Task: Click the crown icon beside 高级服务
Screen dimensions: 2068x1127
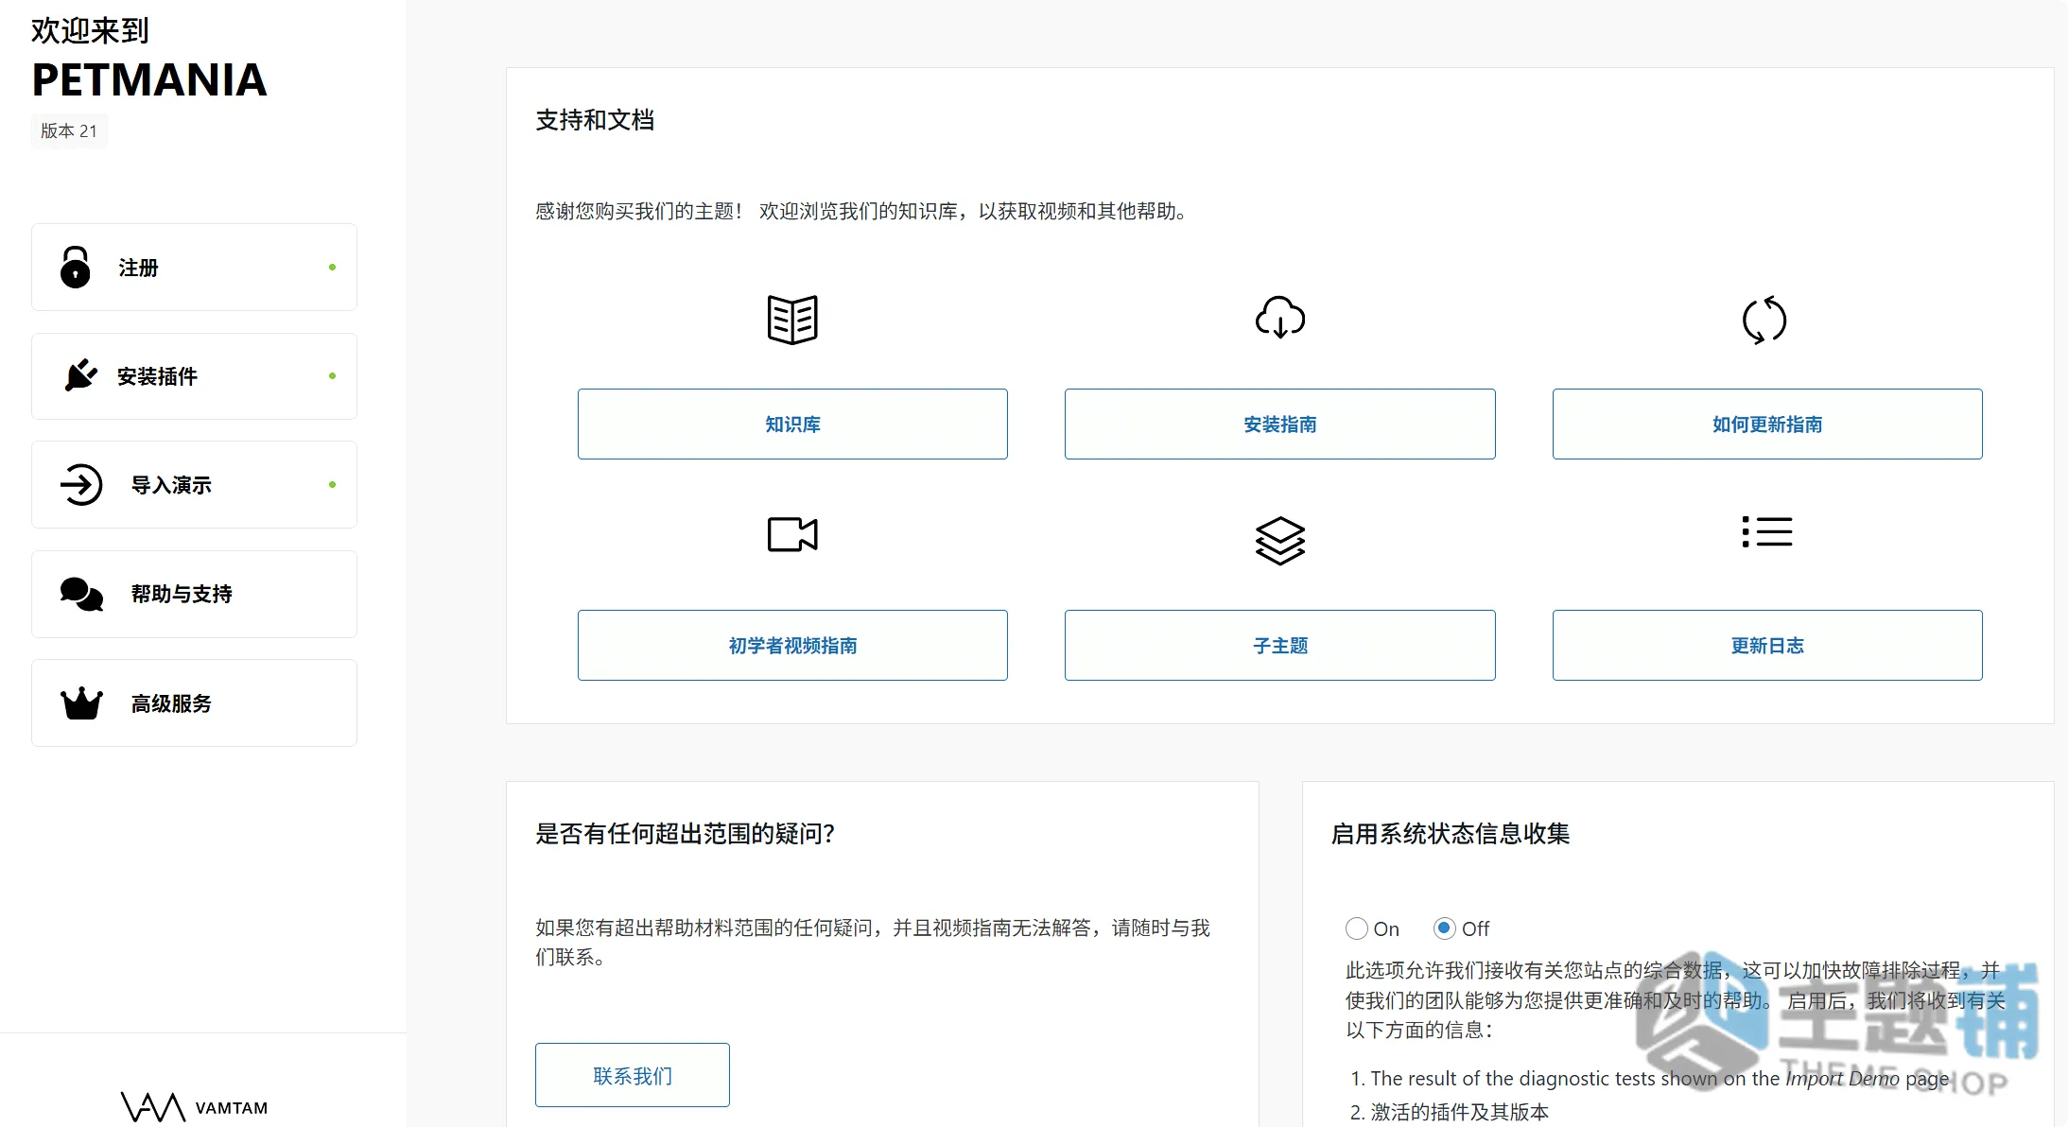Action: point(81,702)
